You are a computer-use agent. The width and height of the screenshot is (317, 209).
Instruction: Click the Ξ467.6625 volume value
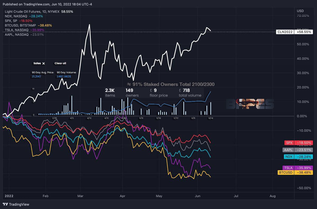pos(63,76)
